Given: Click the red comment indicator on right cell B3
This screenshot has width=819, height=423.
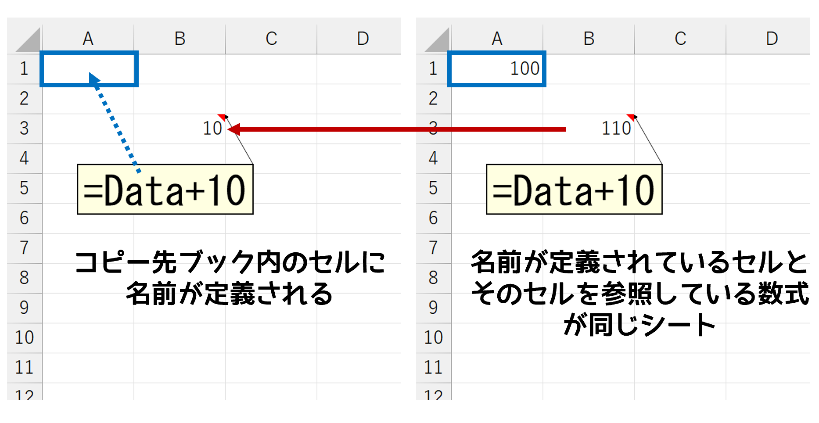Looking at the screenshot, I should click(631, 117).
